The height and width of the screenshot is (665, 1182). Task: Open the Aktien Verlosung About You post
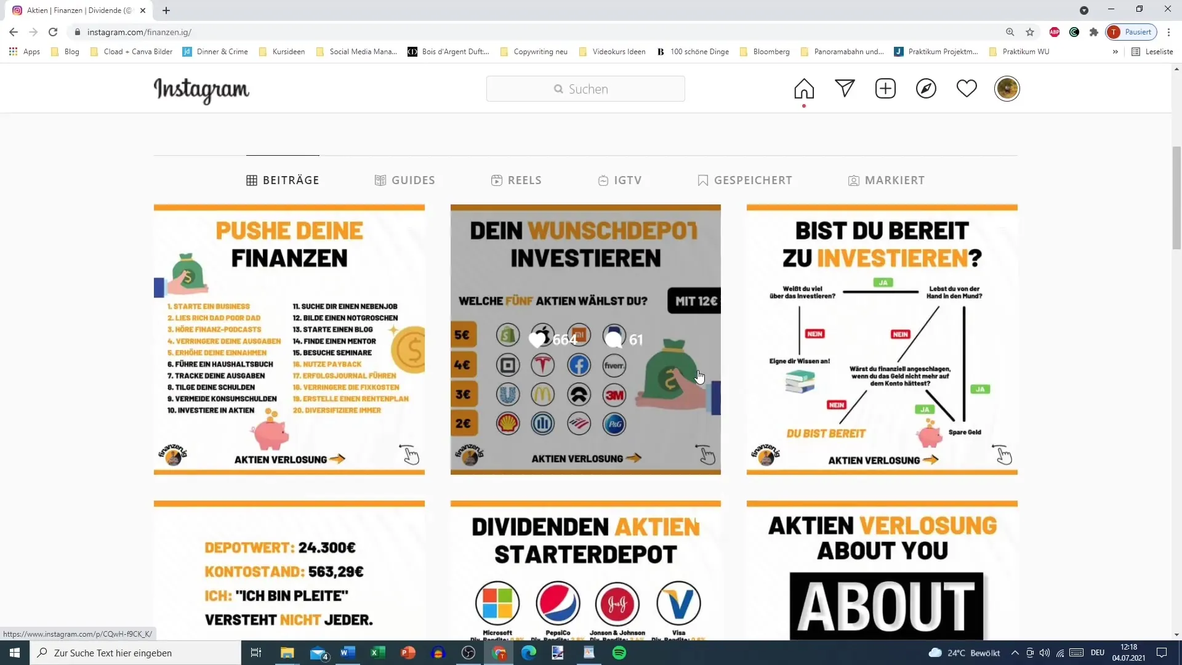pyautogui.click(x=882, y=570)
